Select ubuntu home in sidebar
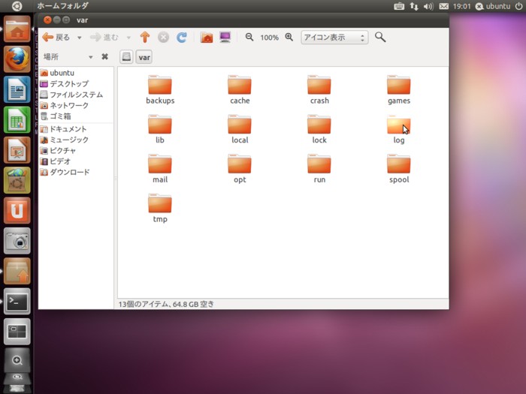The width and height of the screenshot is (526, 394). [57, 73]
